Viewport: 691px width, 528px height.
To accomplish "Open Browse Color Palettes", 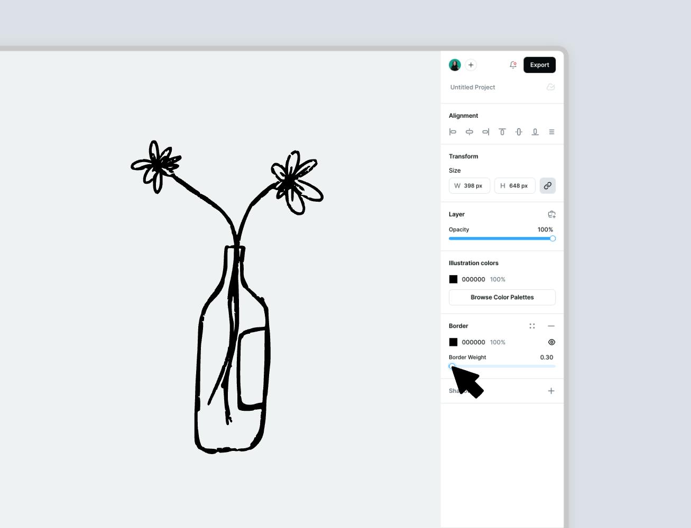I will (502, 297).
